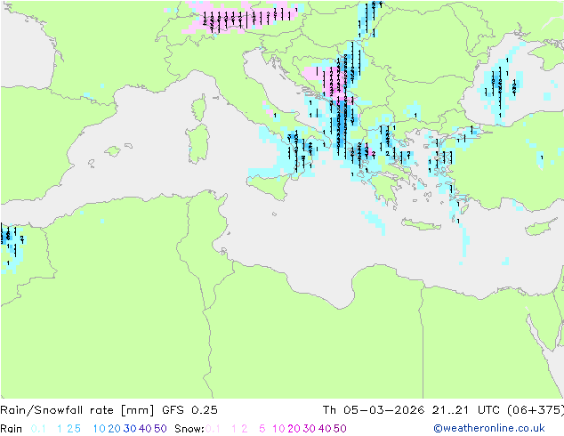Image resolution: width=564 pixels, height=436 pixels.
Task: Pick the snow legend value 20
Action: pos(294,429)
